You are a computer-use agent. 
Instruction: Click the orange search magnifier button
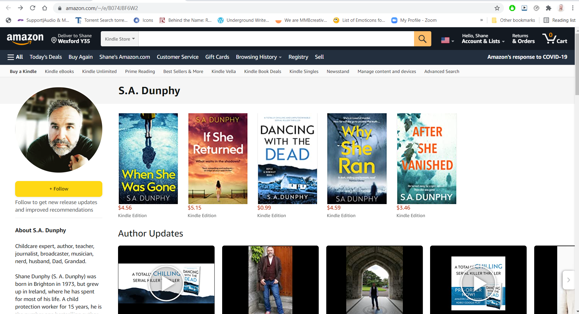pyautogui.click(x=422, y=39)
